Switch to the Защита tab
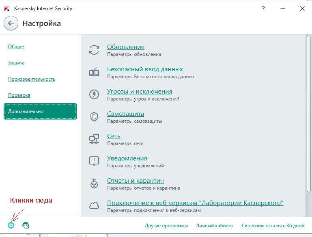Screen dimensions: 312x237 point(16,63)
